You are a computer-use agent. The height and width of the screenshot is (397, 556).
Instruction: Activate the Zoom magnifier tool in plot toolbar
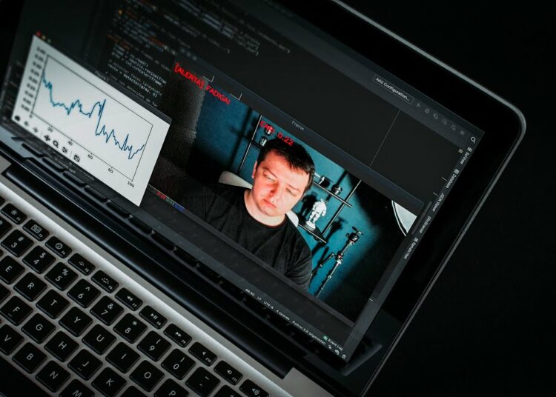click(56, 144)
